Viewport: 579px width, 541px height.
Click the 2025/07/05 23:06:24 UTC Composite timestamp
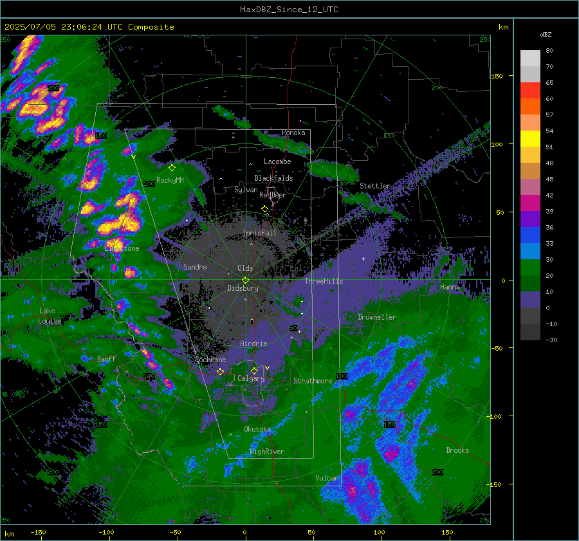[89, 27]
